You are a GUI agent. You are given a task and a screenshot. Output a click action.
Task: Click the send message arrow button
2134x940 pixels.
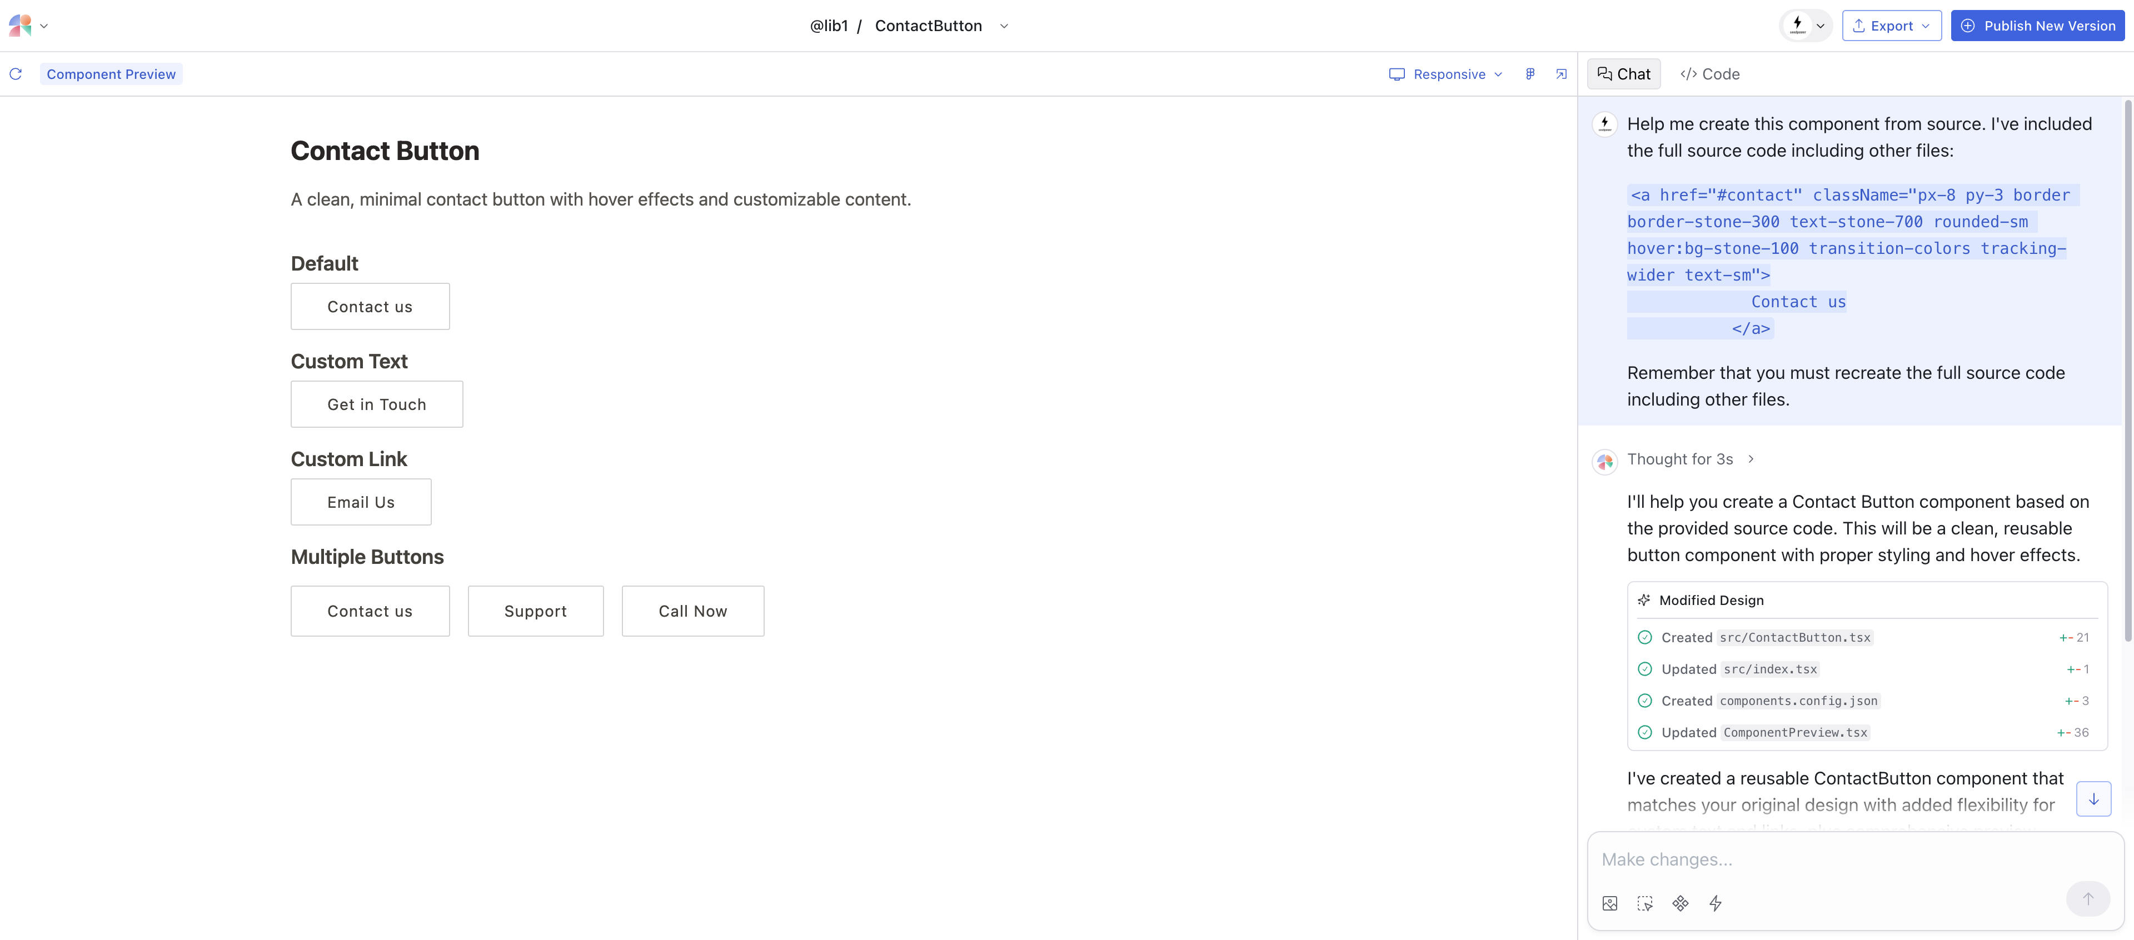(2088, 898)
